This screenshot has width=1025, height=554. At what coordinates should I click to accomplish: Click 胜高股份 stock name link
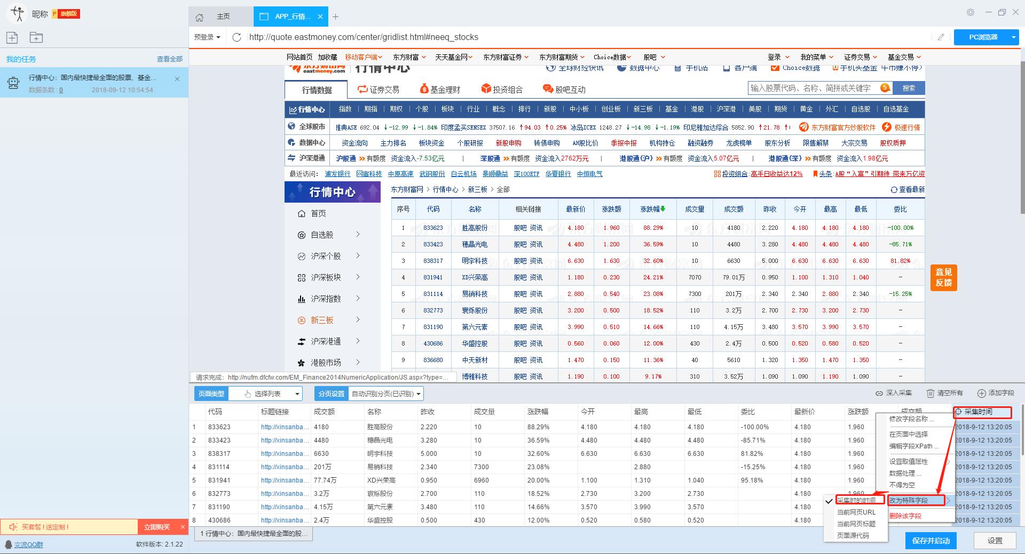pyautogui.click(x=475, y=228)
